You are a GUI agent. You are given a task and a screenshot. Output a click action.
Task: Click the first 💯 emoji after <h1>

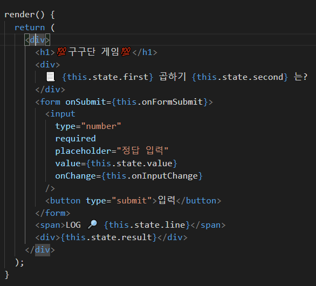61,52
